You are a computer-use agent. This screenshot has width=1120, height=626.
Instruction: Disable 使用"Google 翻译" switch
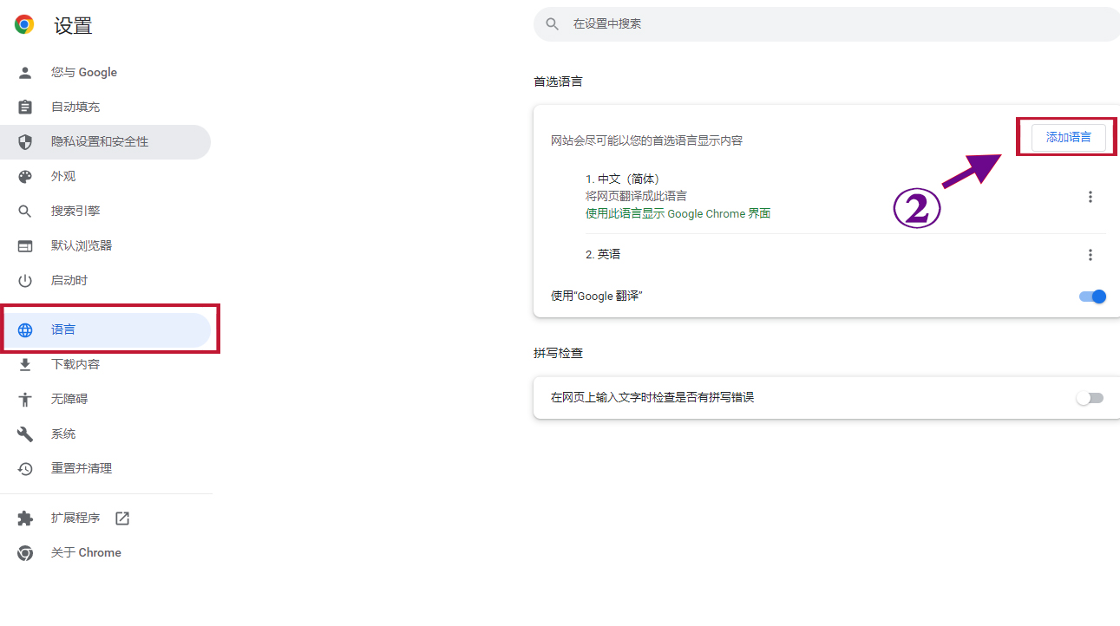tap(1094, 296)
